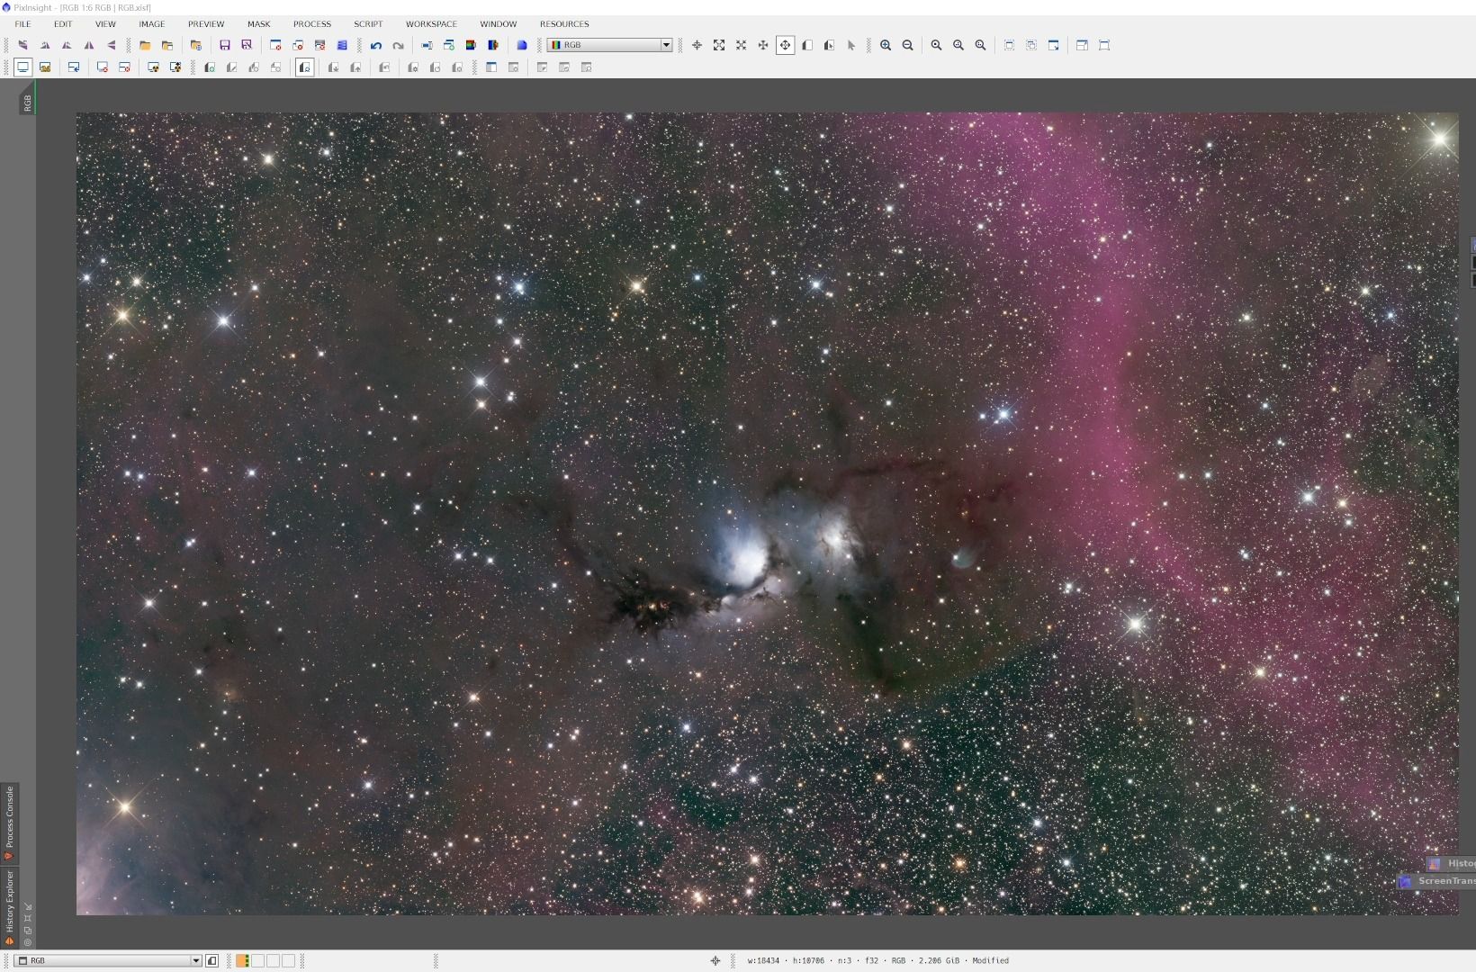Open the WORKSPACE menu

[x=431, y=24]
